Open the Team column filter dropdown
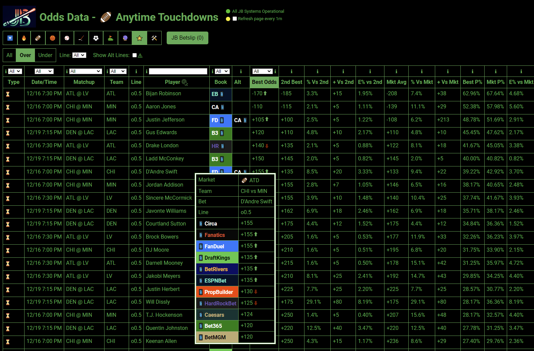 118,71
